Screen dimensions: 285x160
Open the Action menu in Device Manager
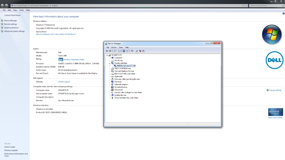point(114,47)
